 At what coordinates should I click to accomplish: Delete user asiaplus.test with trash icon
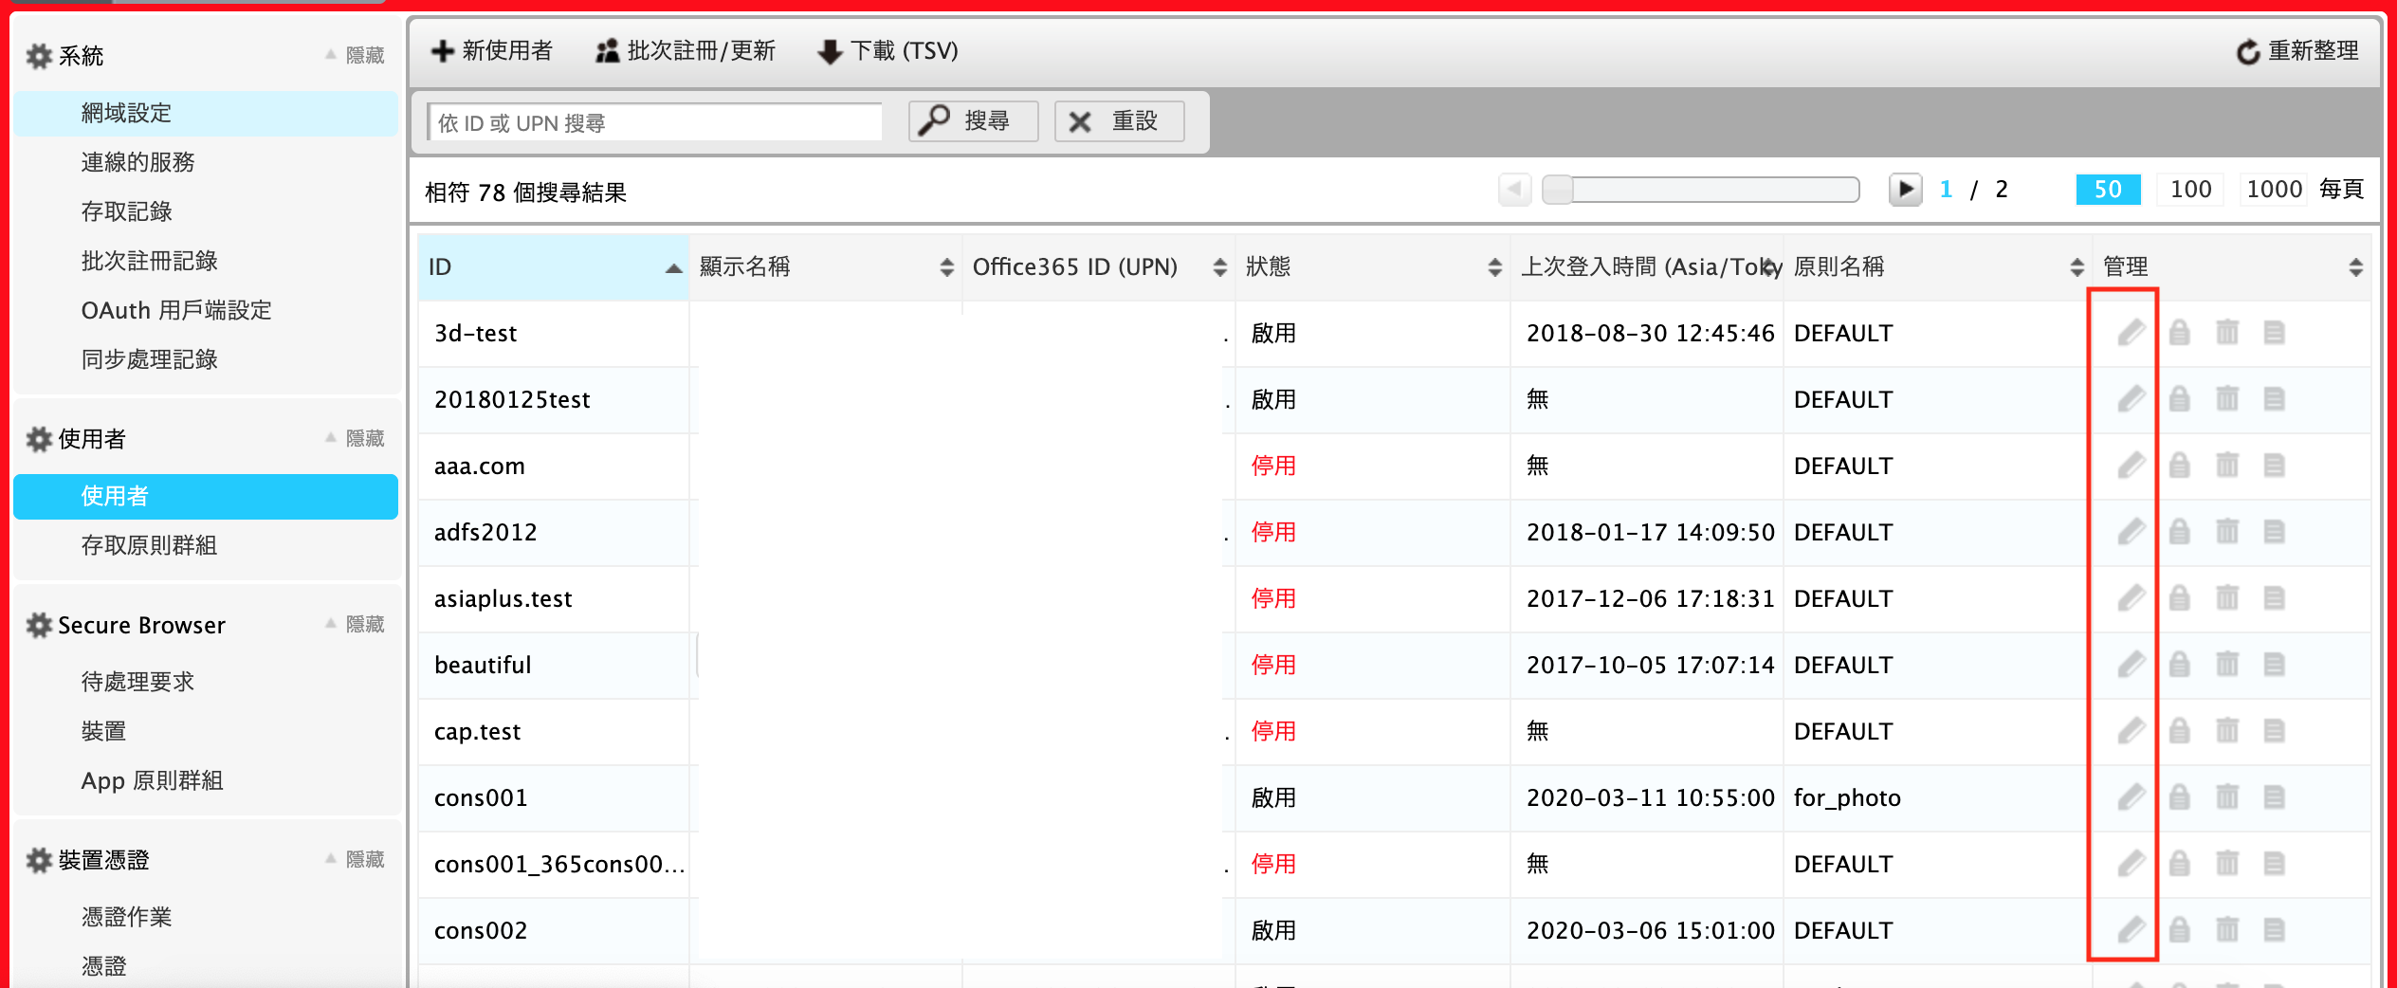[2226, 598]
